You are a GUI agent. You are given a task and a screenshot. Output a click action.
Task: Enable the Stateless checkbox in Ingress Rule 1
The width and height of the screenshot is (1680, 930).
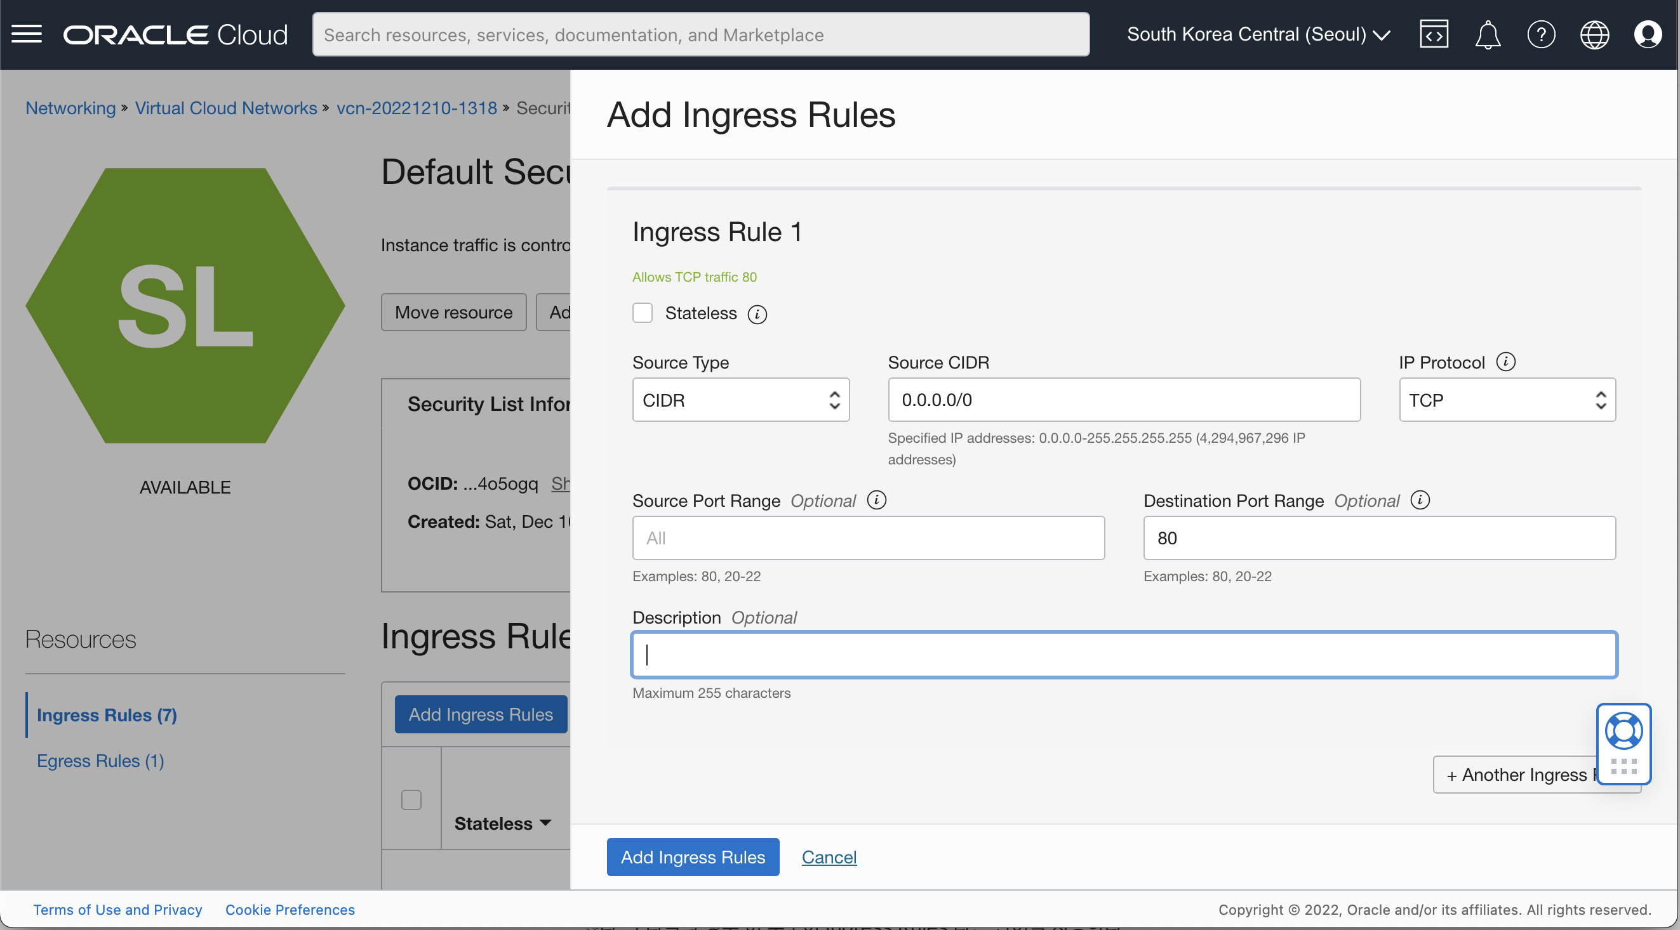(643, 313)
